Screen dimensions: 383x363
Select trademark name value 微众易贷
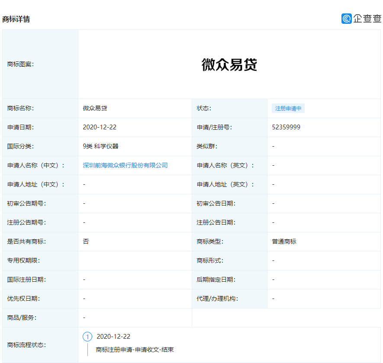(95, 108)
